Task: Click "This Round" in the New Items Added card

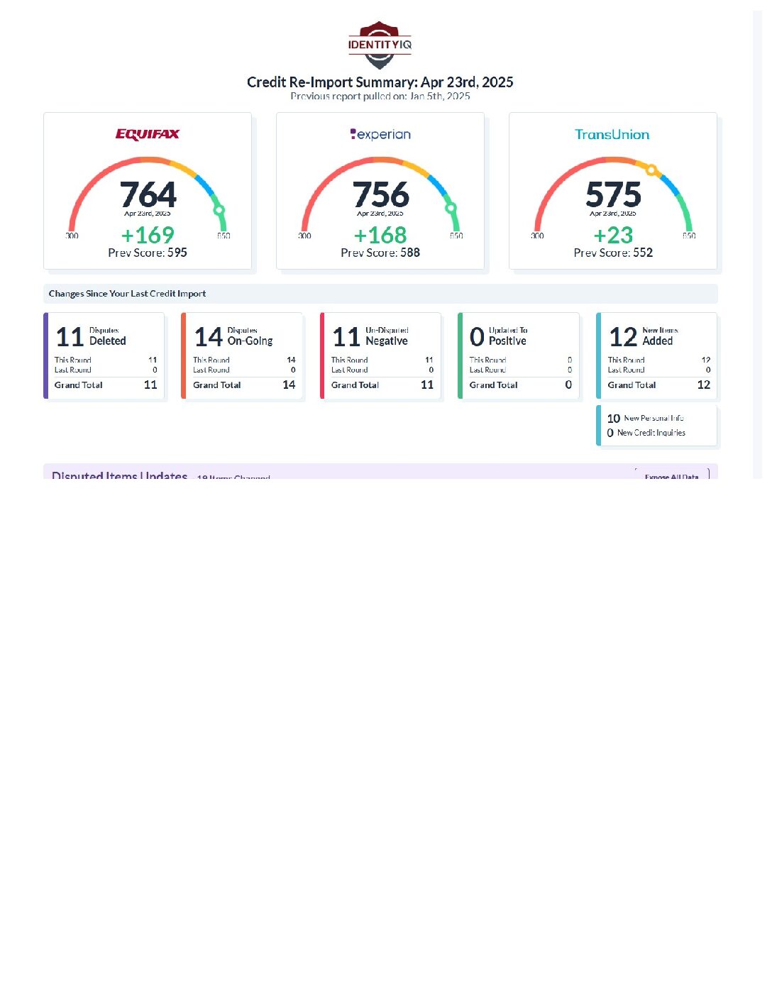Action: pyautogui.click(x=627, y=360)
